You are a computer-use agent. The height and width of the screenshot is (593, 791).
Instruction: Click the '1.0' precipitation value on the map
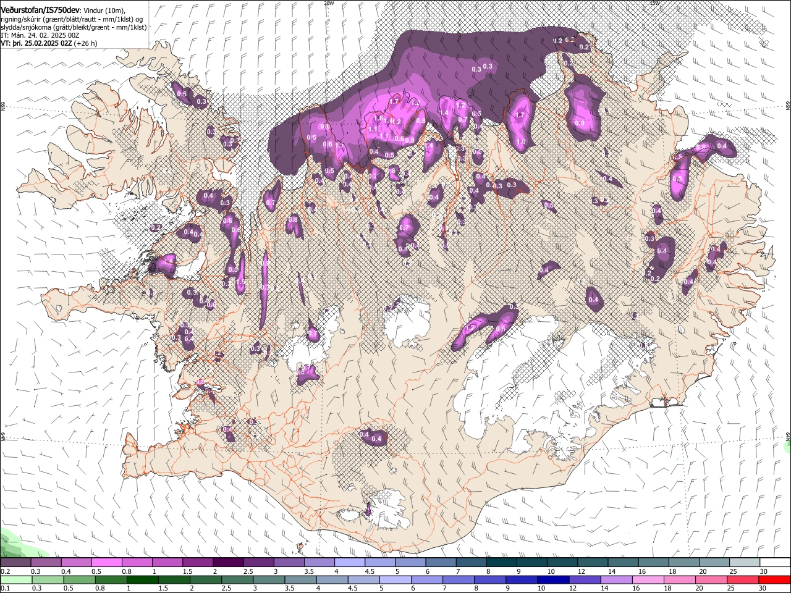[x=521, y=141]
